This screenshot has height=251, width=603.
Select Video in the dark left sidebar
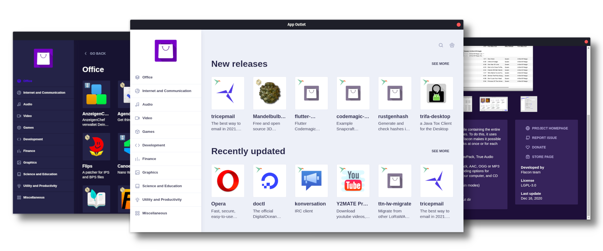click(x=43, y=116)
